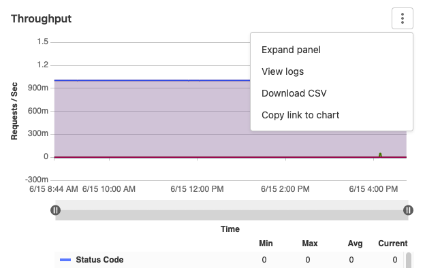This screenshot has height=268, width=425.
Task: Select Copy link to chart
Action: (300, 115)
